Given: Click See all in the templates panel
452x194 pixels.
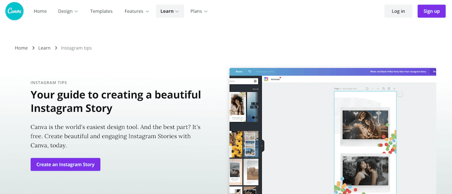Looking at the screenshot, I should (255, 89).
